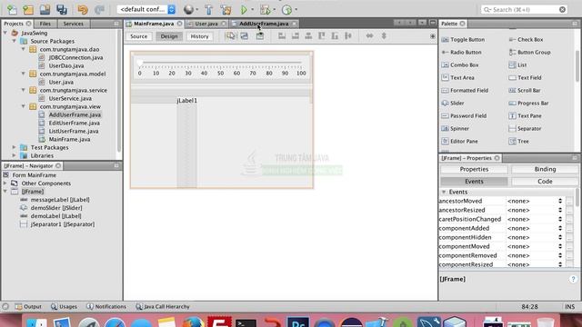Collapse the Source Packages node
Image resolution: width=582 pixels, height=327 pixels.
point(15,41)
